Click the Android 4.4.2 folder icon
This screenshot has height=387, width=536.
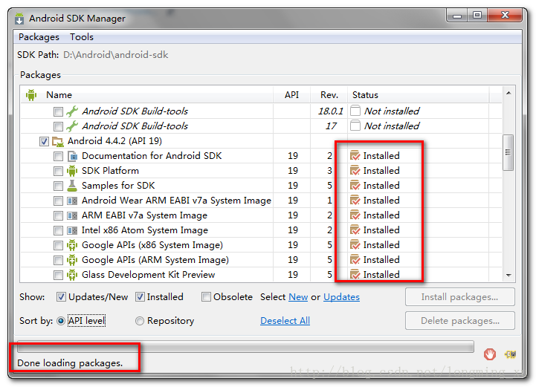(x=58, y=141)
